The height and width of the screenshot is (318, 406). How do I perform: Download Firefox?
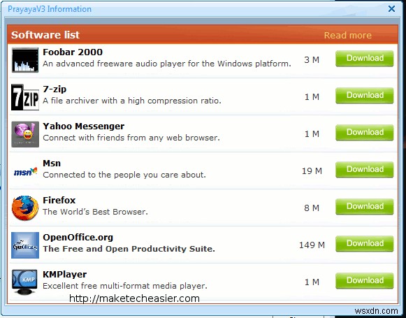coord(365,206)
